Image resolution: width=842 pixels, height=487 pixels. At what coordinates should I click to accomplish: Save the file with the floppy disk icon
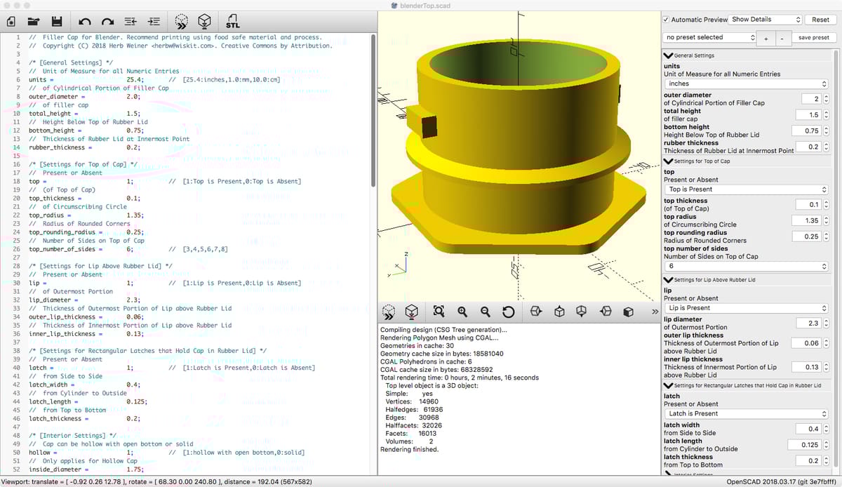pos(57,22)
